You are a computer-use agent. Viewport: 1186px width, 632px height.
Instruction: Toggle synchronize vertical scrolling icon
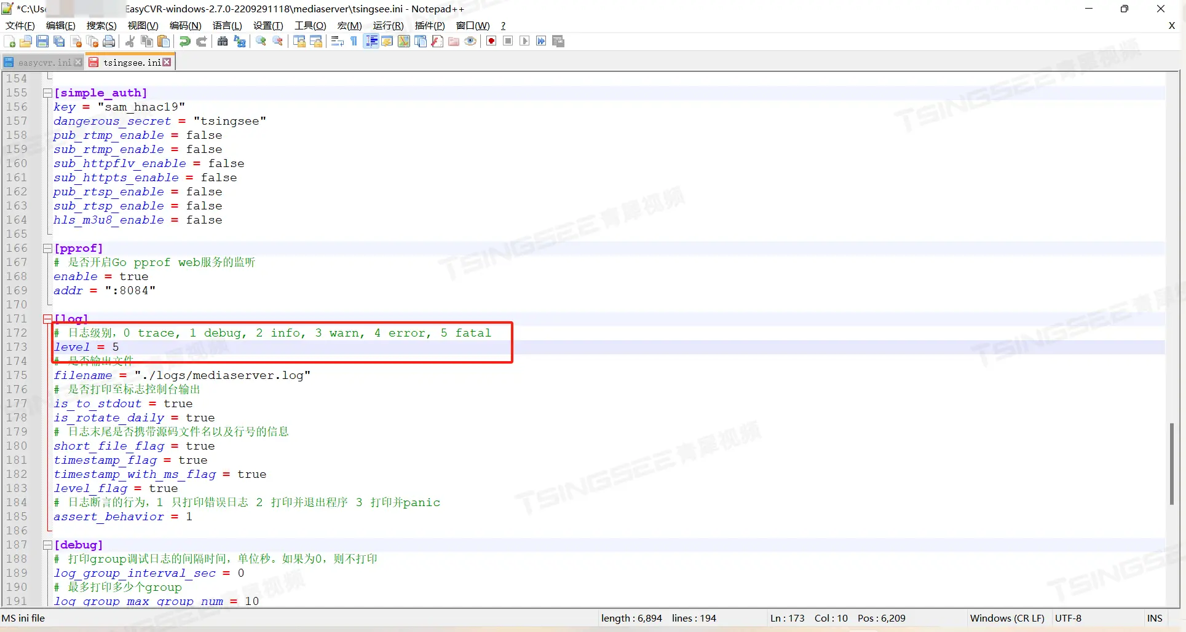[x=299, y=41]
